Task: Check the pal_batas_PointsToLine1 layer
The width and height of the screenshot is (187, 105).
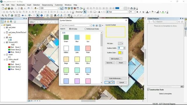Action: (x=7, y=32)
